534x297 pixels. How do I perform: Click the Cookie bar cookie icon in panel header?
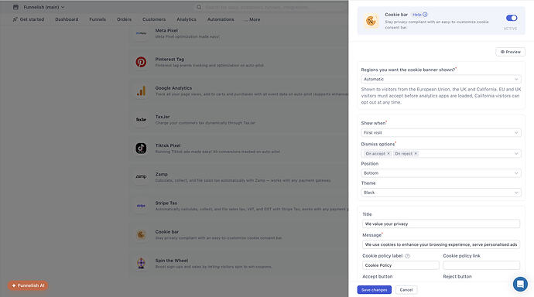point(371,21)
